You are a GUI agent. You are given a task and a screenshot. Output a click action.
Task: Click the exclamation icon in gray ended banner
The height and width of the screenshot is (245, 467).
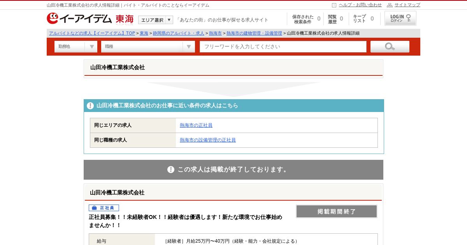(171, 170)
